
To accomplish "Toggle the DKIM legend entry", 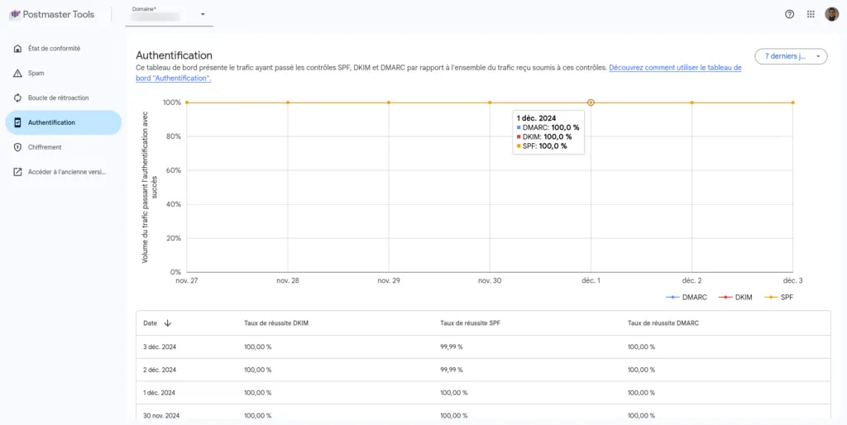I will (x=735, y=298).
